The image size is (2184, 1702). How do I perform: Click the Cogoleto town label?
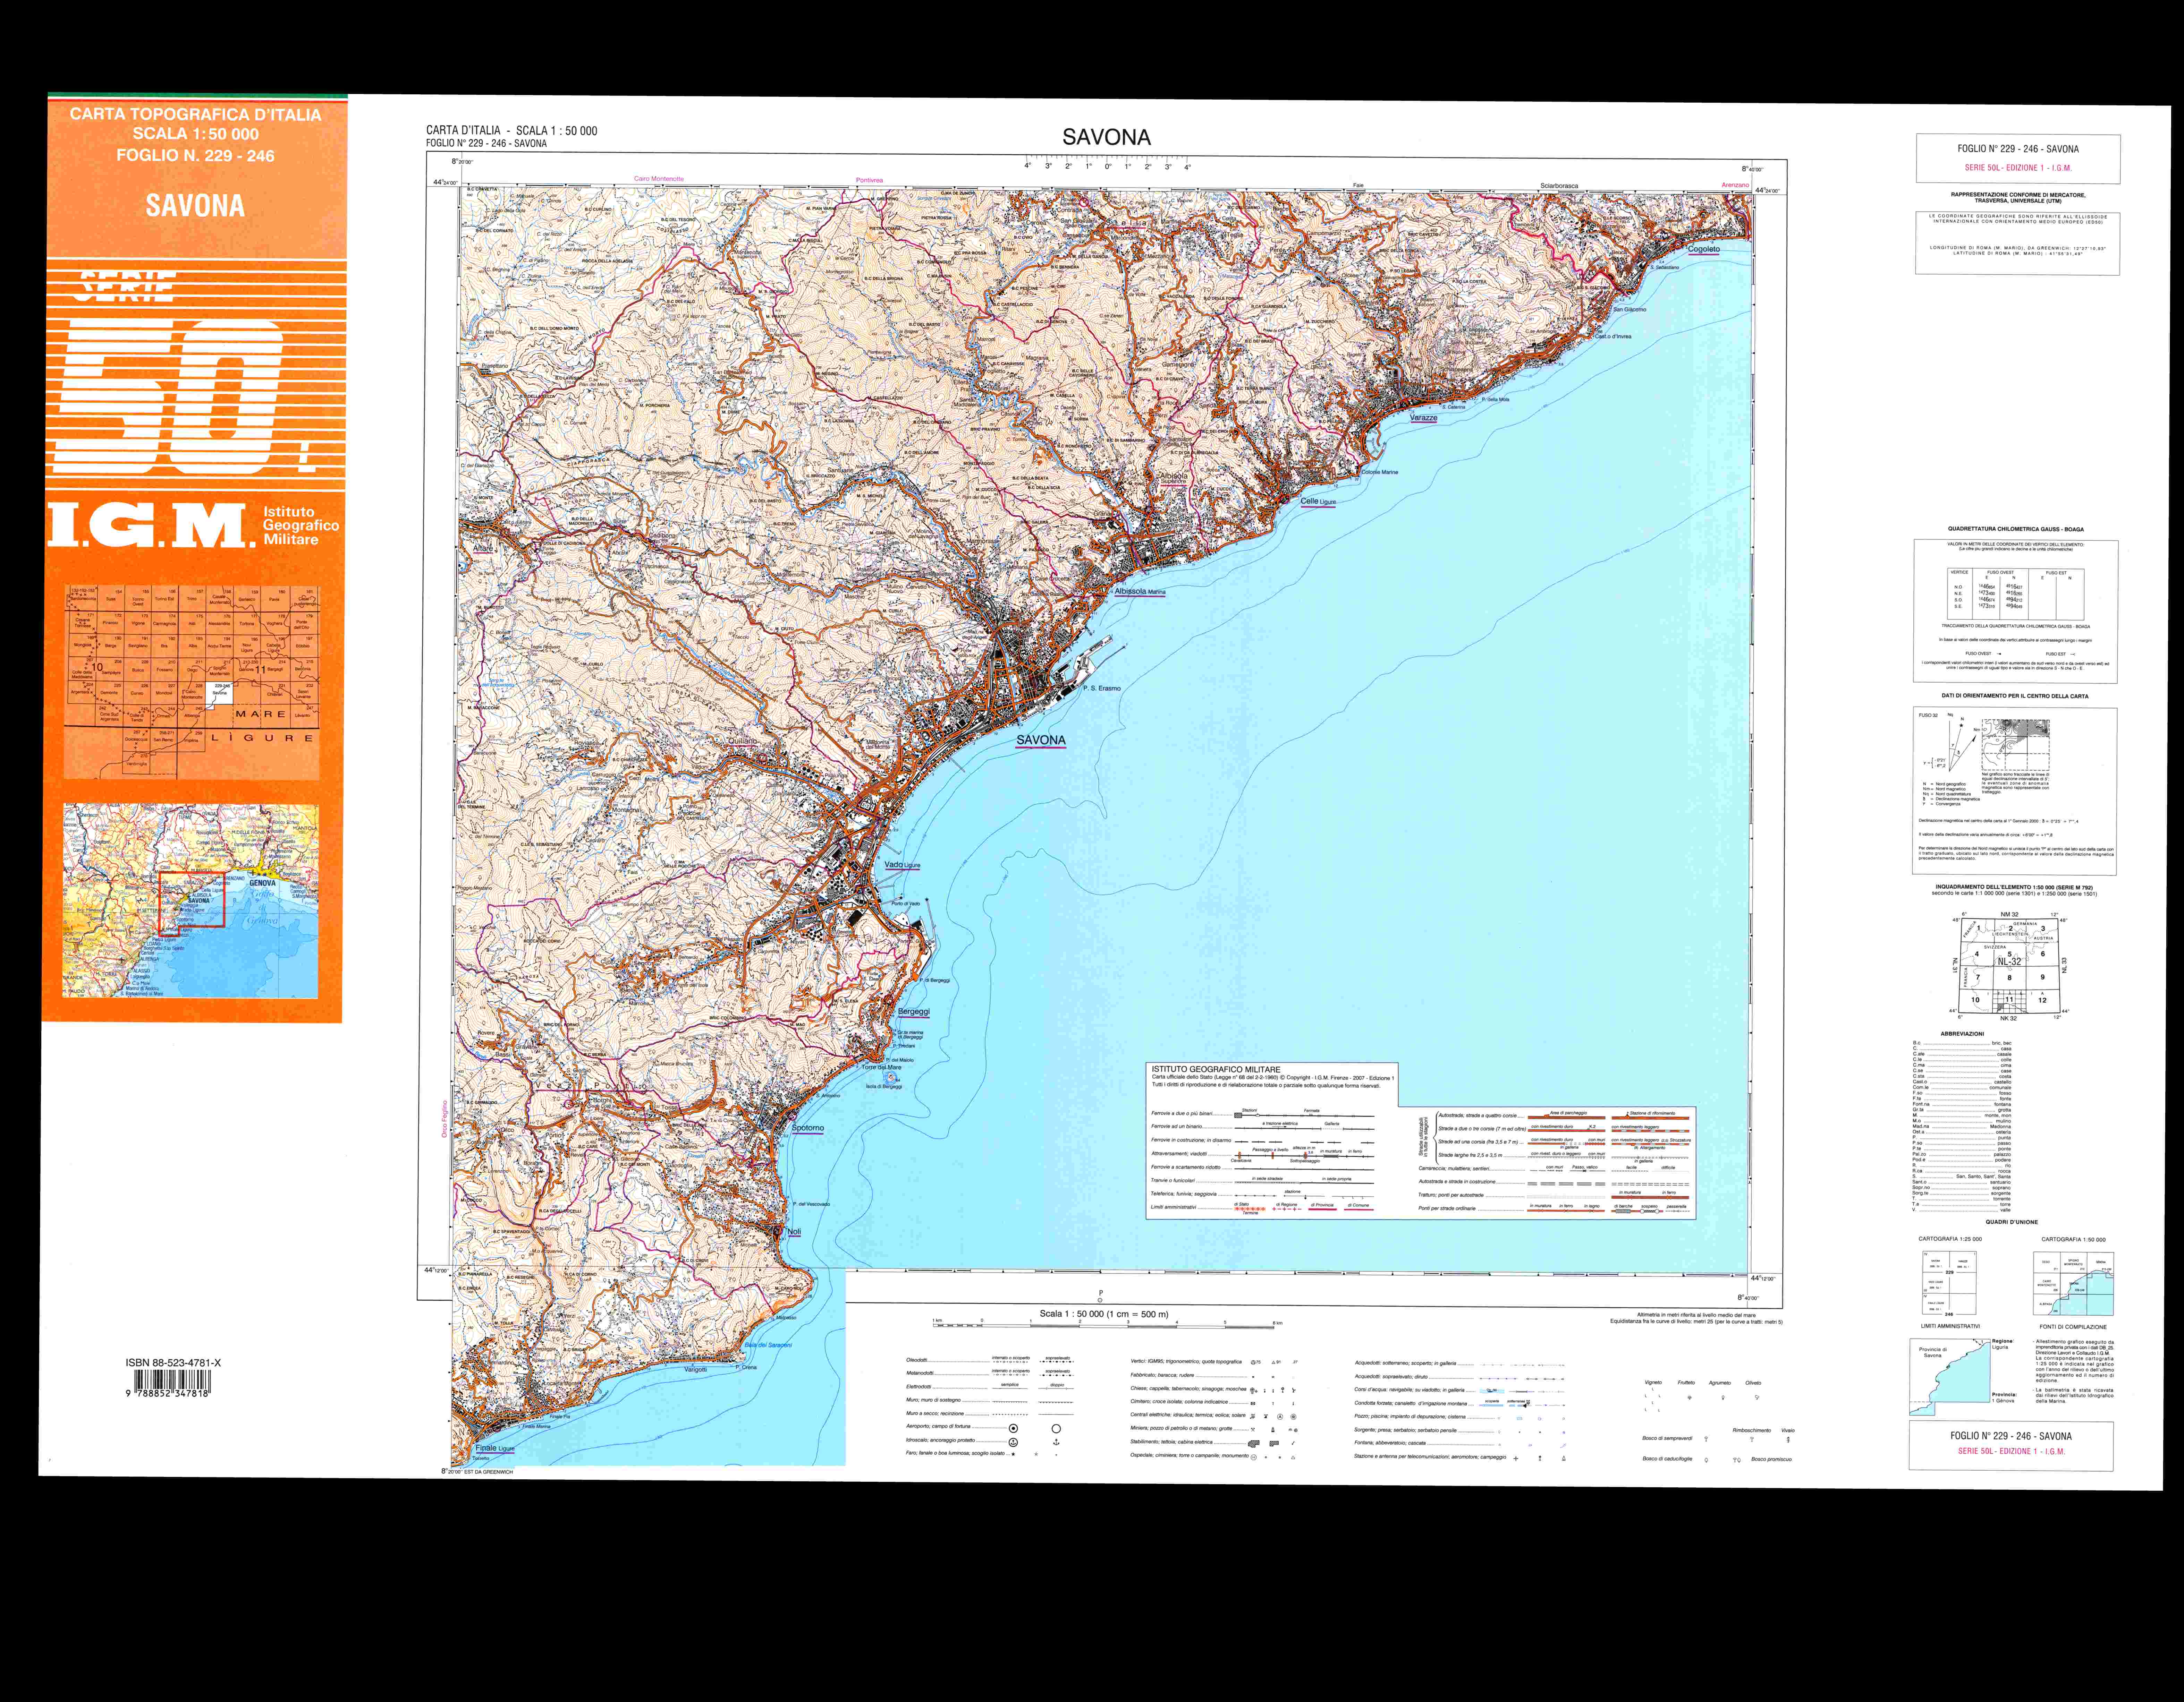(x=1704, y=249)
